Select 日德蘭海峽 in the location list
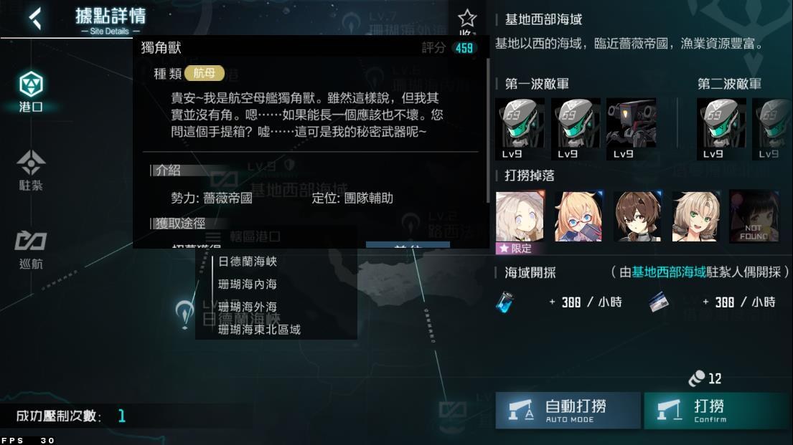Screen dimensions: 793x445 pos(248,261)
